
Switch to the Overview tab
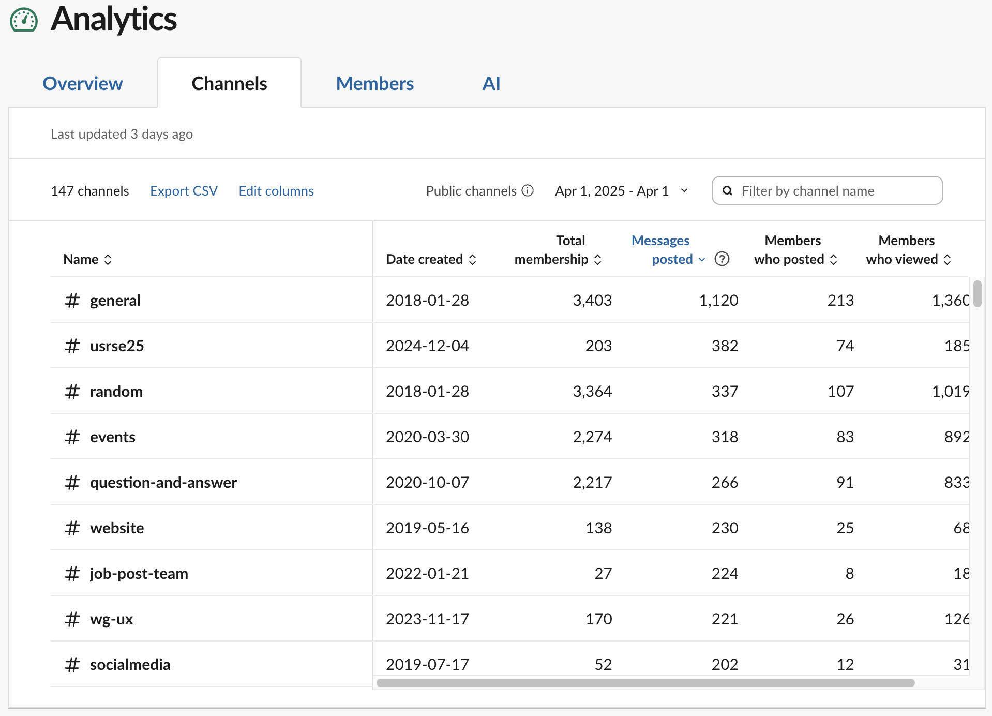click(82, 83)
